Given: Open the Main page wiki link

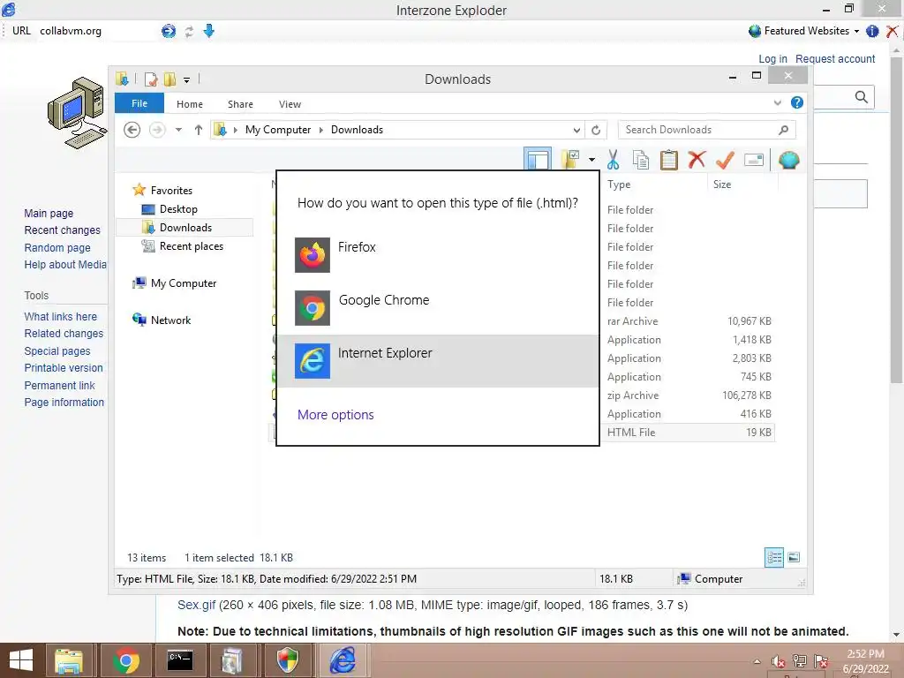Looking at the screenshot, I should pyautogui.click(x=49, y=214).
